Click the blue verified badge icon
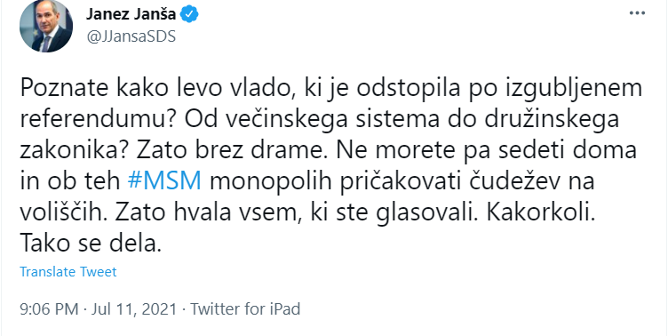Image resolution: width=668 pixels, height=336 pixels. point(189,14)
